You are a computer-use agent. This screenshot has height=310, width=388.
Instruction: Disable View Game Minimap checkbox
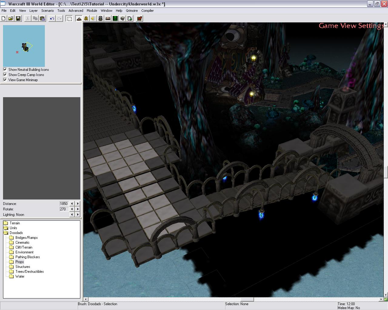click(5, 80)
